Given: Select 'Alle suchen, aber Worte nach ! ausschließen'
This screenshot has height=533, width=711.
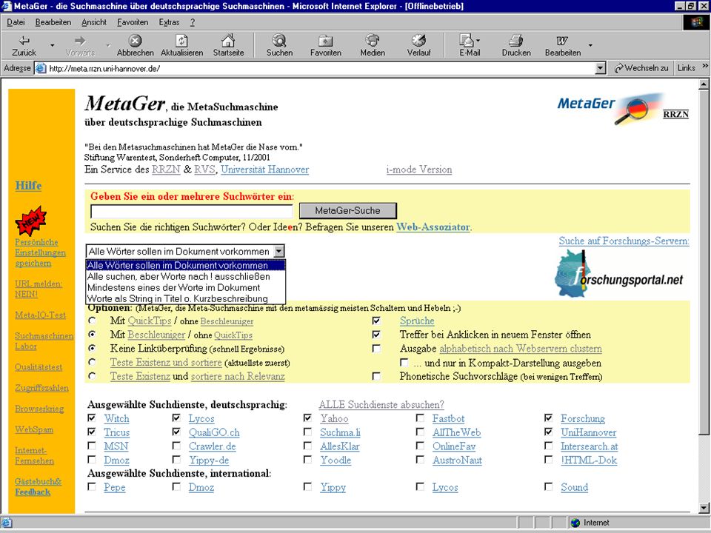Looking at the screenshot, I should click(185, 276).
